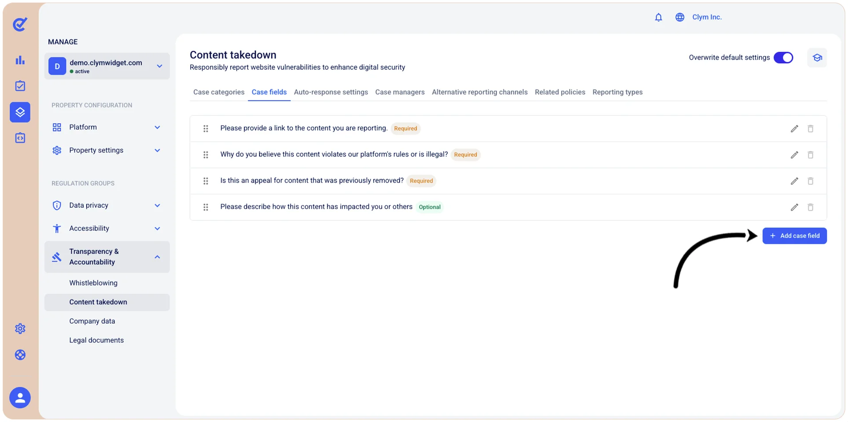
Task: Switch to the Case categories tab
Action: tap(219, 92)
